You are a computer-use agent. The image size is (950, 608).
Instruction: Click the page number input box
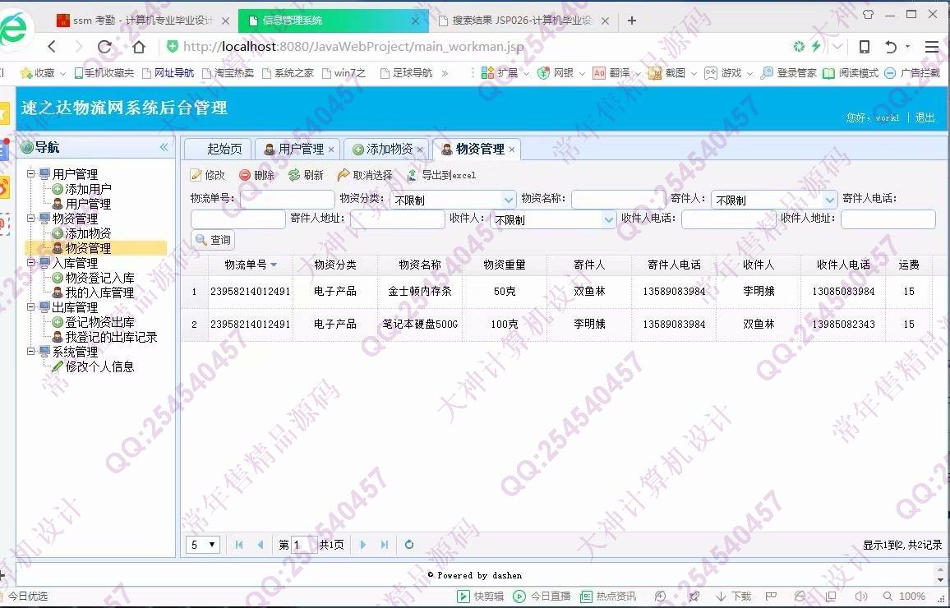[x=303, y=545]
